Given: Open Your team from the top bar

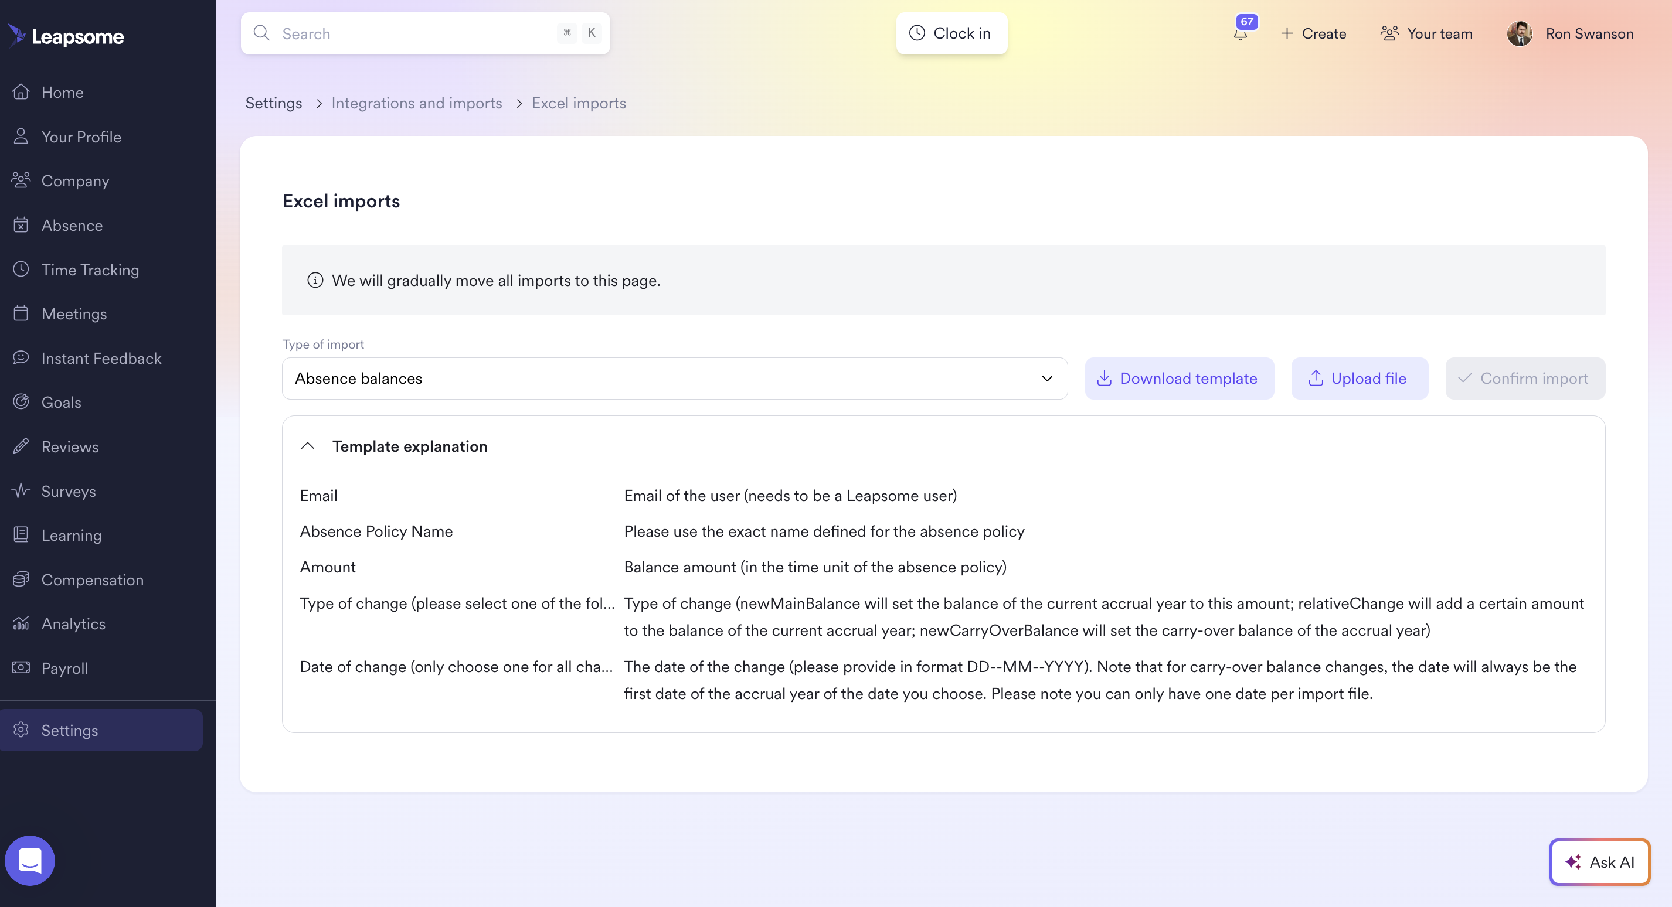Looking at the screenshot, I should tap(1427, 33).
